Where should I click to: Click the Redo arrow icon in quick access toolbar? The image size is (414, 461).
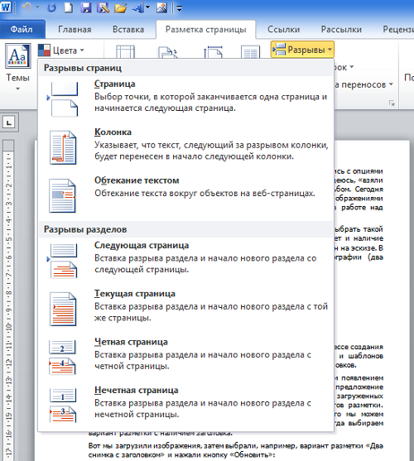(x=51, y=8)
